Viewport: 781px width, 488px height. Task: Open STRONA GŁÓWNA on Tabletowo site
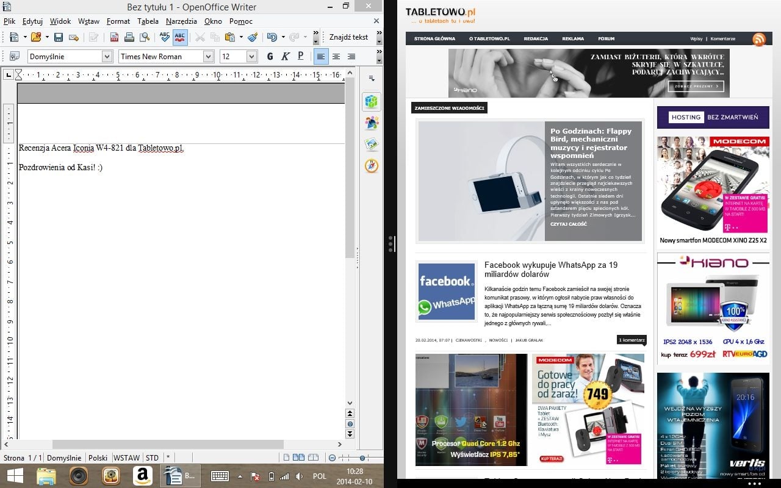434,38
